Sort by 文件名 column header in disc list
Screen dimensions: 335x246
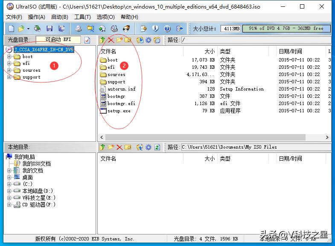click(108, 51)
